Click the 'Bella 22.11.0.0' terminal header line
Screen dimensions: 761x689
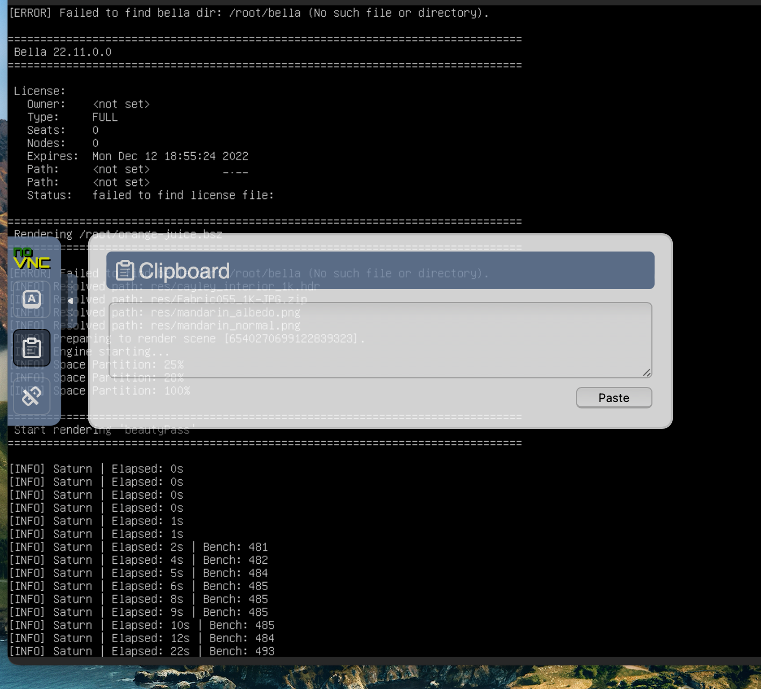click(x=63, y=52)
